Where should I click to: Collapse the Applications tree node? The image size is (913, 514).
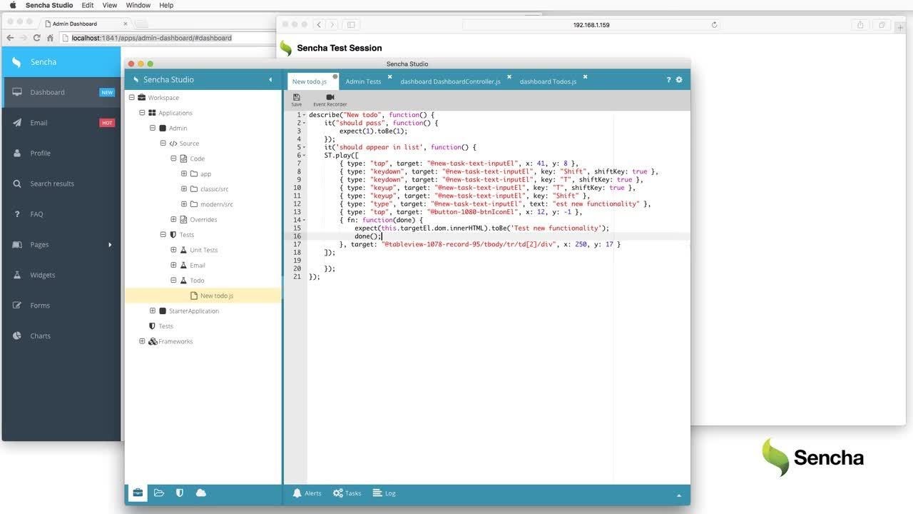coord(142,113)
